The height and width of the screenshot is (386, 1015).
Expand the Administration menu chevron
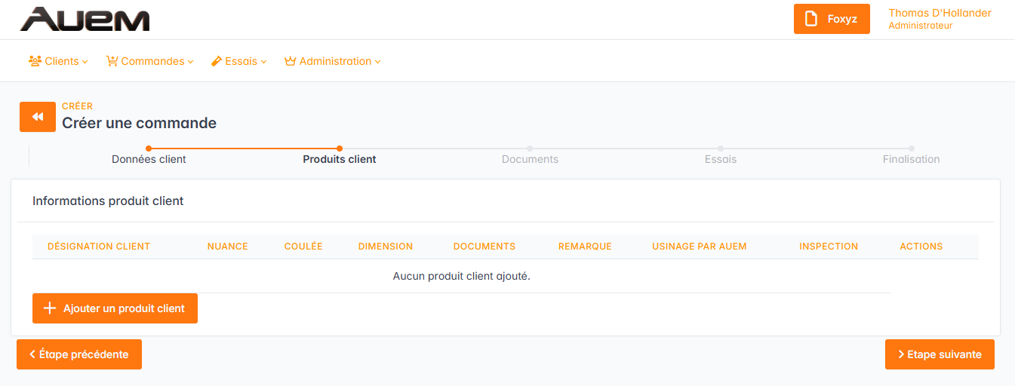point(377,62)
